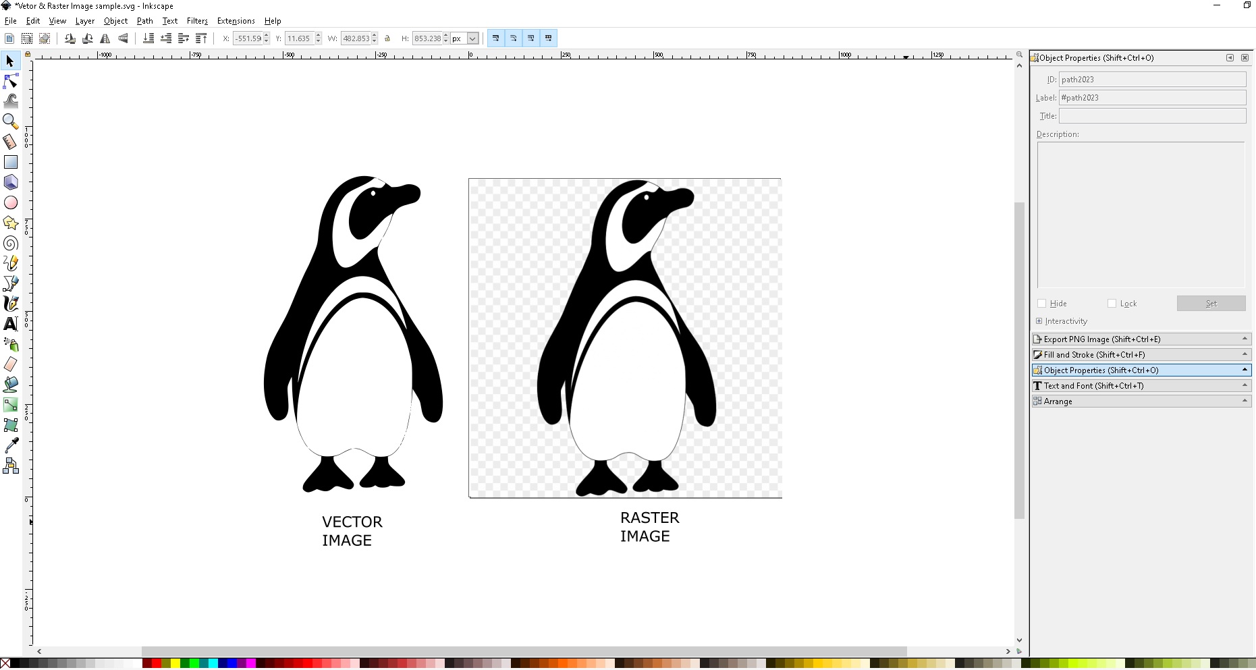Open the Edit menu
This screenshot has height=670, width=1256.
33,21
